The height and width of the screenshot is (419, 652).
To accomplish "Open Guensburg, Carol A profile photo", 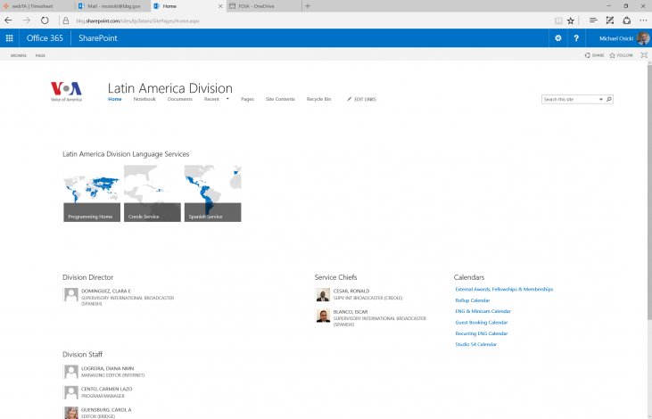I will click(71, 413).
